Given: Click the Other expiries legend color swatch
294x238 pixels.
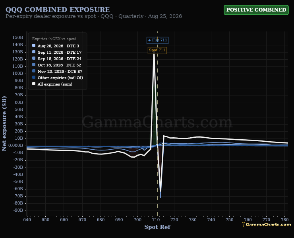Looking at the screenshot, I should 34,77.
